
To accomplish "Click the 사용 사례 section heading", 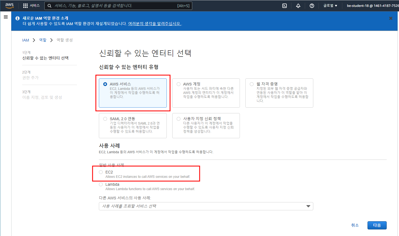I will [110, 146].
